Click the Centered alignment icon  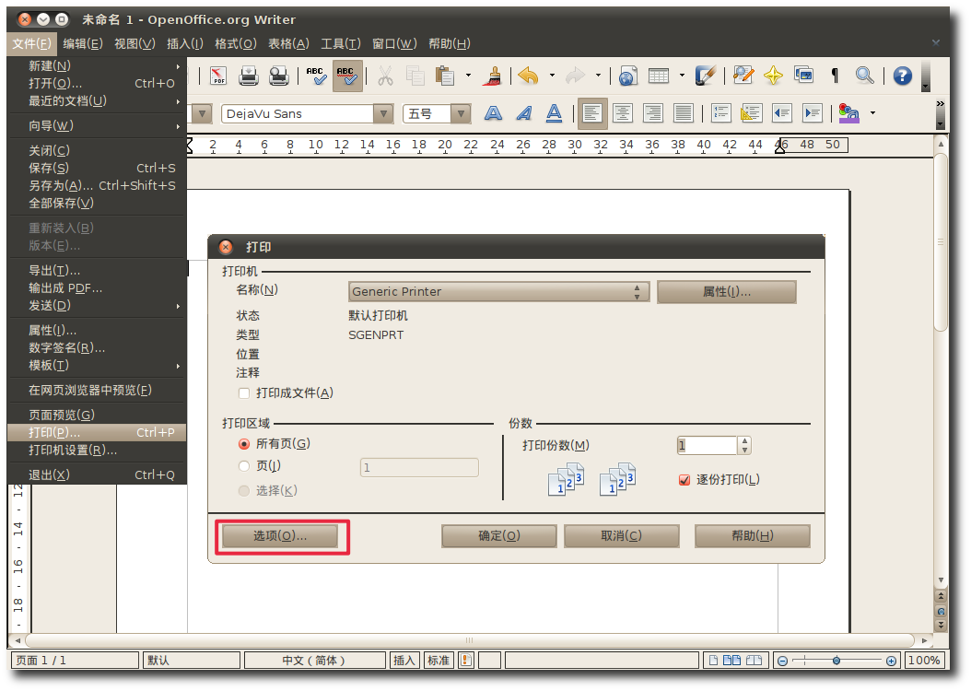623,113
